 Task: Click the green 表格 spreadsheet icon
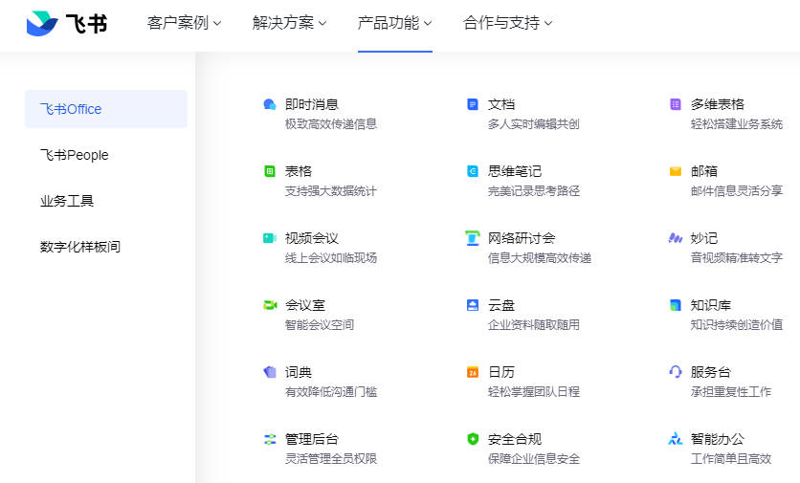click(x=270, y=171)
